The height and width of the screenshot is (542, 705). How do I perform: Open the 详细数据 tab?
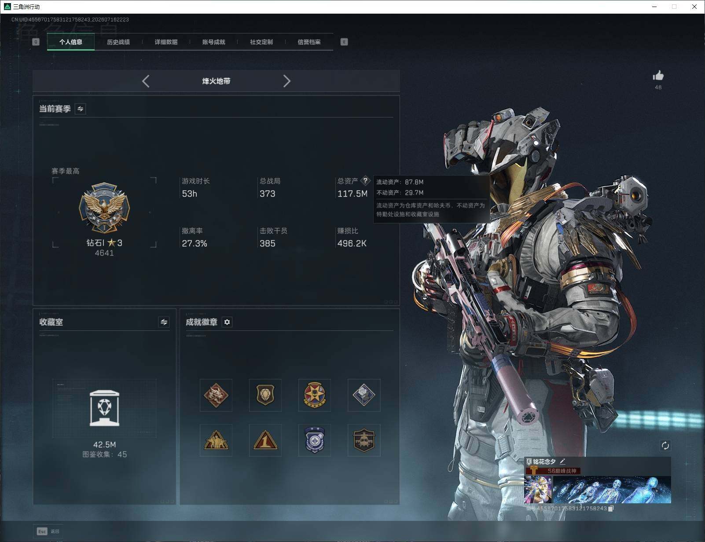(166, 42)
